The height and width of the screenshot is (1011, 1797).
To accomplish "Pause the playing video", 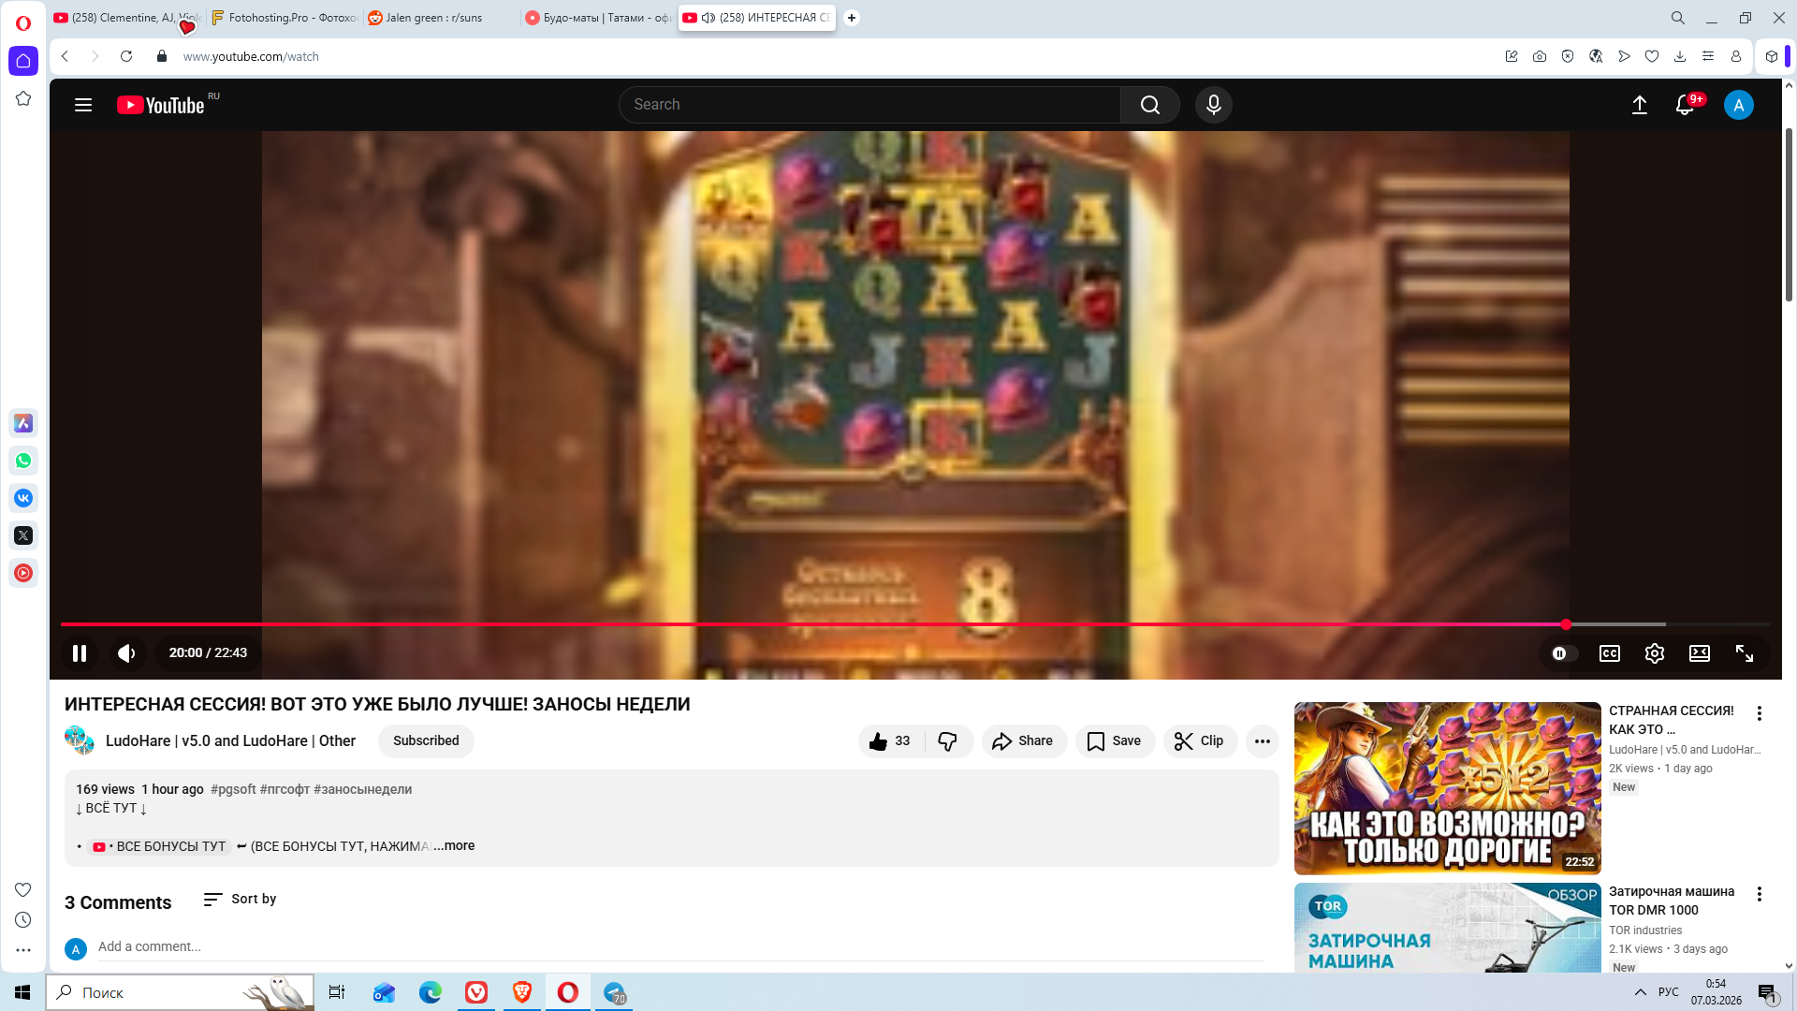I will (x=80, y=653).
